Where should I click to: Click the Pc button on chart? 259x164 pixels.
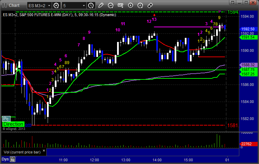pos(6,119)
